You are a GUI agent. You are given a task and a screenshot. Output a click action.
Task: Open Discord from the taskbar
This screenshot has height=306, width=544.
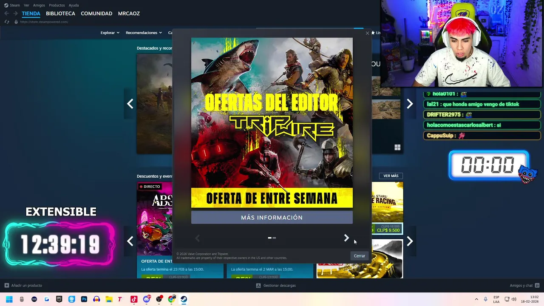click(147, 299)
